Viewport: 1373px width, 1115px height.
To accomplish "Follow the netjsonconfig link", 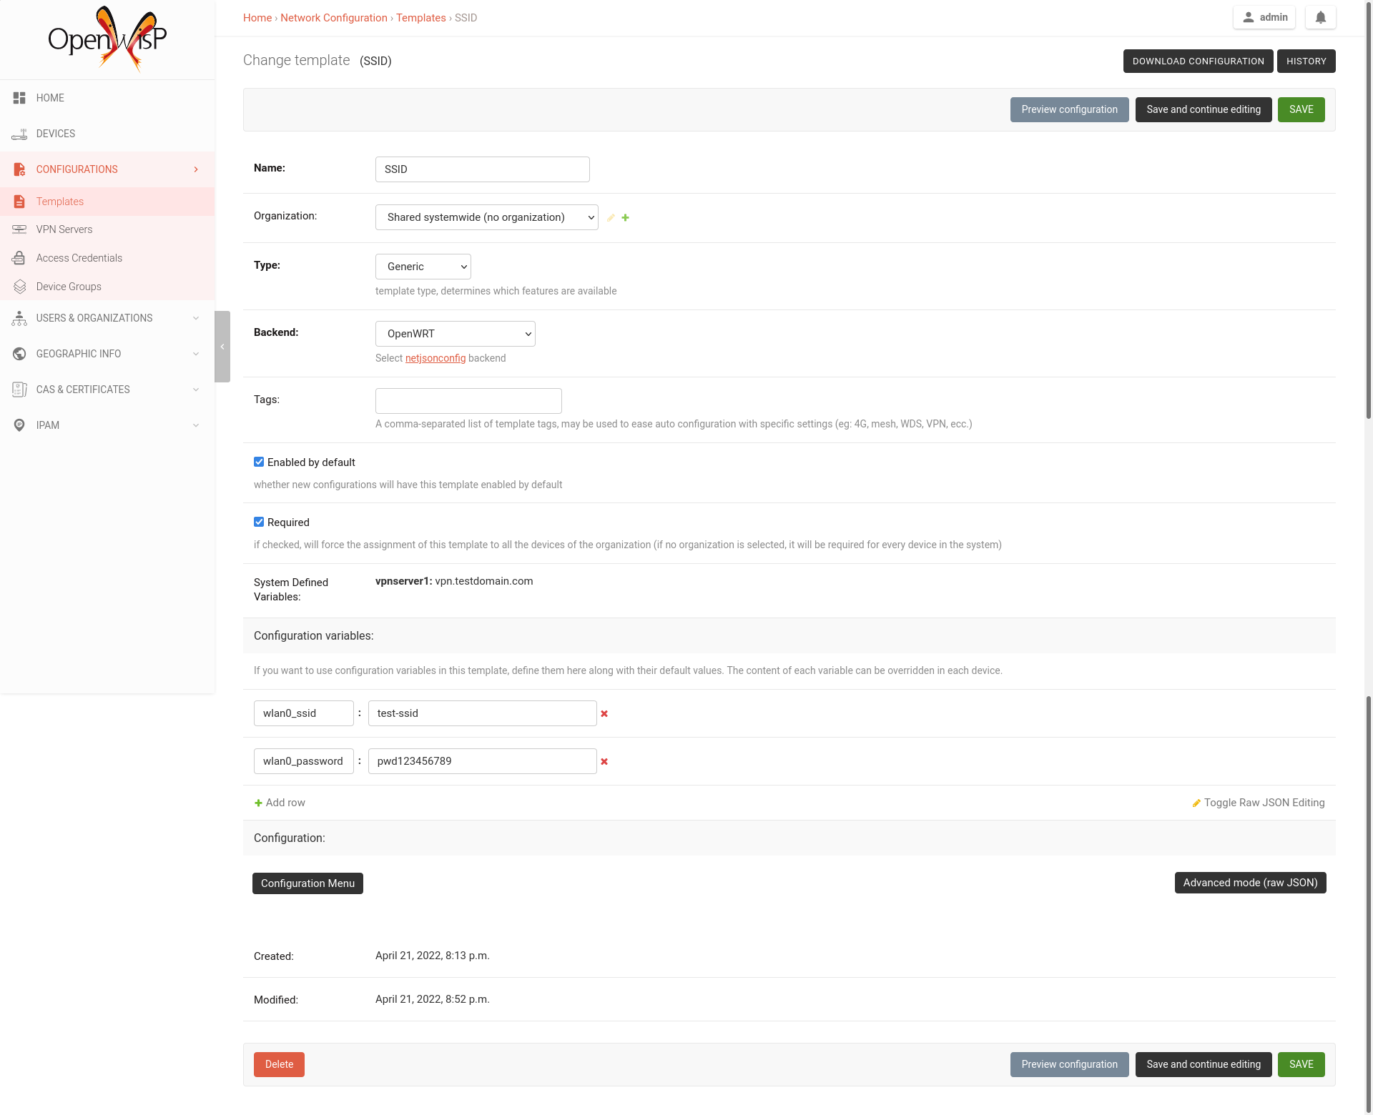I will [435, 358].
